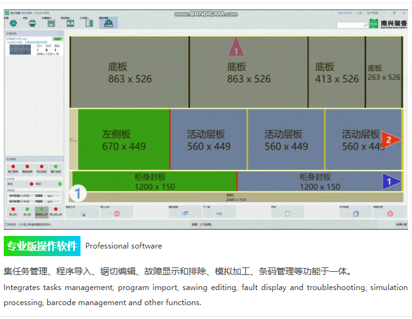Click the blue right-arrow next step icon
This screenshot has height=319, width=412.
[x=220, y=214]
